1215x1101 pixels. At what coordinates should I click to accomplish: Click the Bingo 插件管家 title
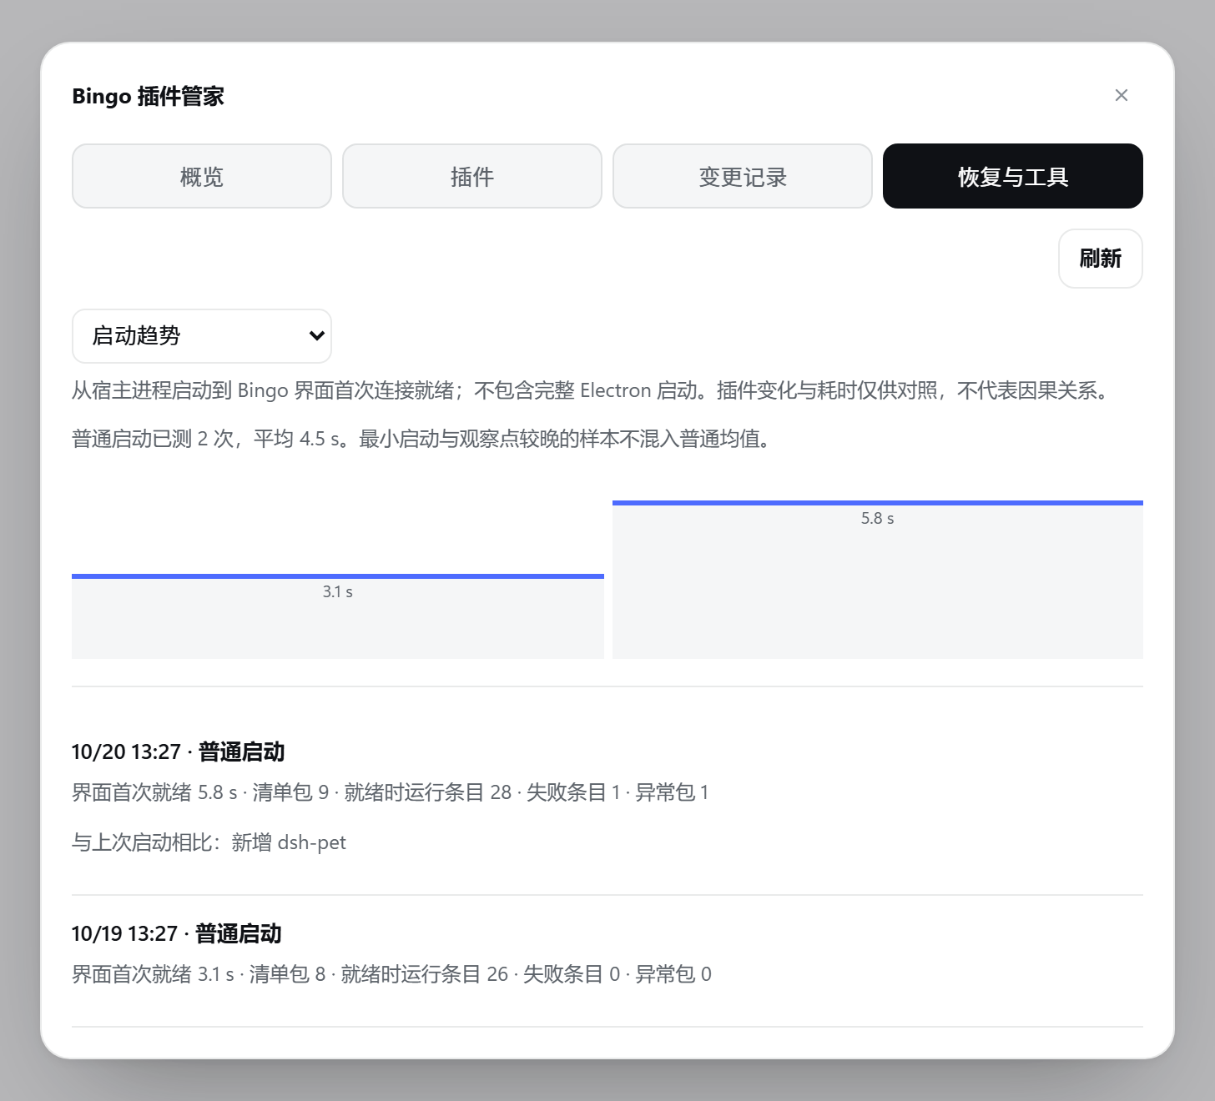(x=149, y=96)
